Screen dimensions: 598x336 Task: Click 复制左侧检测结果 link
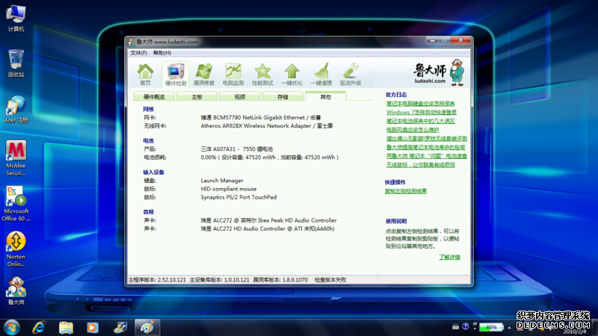pyautogui.click(x=406, y=191)
